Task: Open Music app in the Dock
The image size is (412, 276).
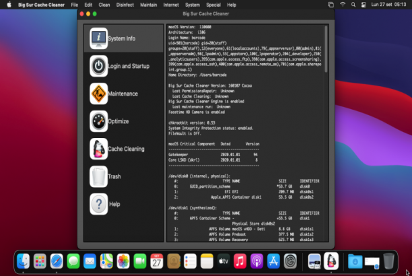Action: [240, 261]
